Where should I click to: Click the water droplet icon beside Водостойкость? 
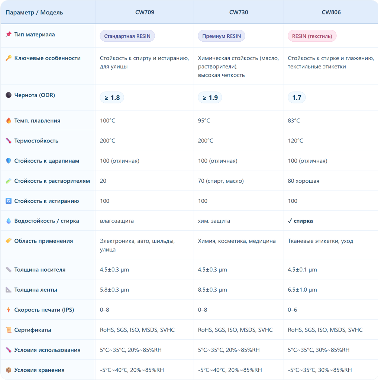9,221
